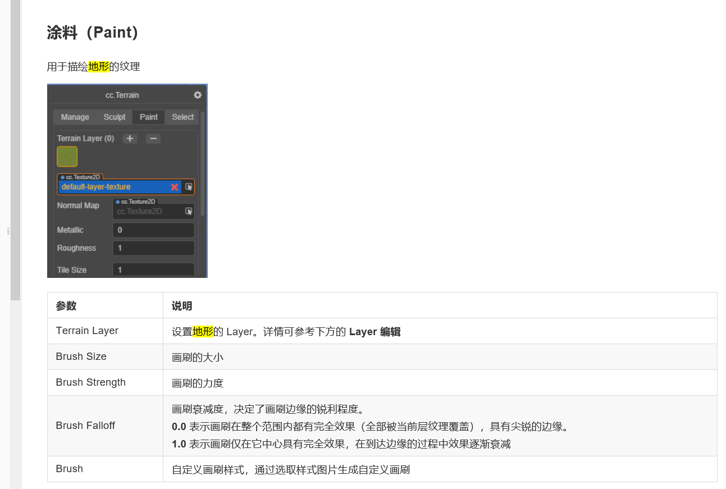Switch to the Sculpt tab
This screenshot has width=726, height=489.
tap(115, 117)
